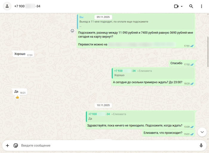Screen dimensions: 209x153
Task: React with the emoji smiley beside message
Action: pyautogui.click(x=72, y=31)
